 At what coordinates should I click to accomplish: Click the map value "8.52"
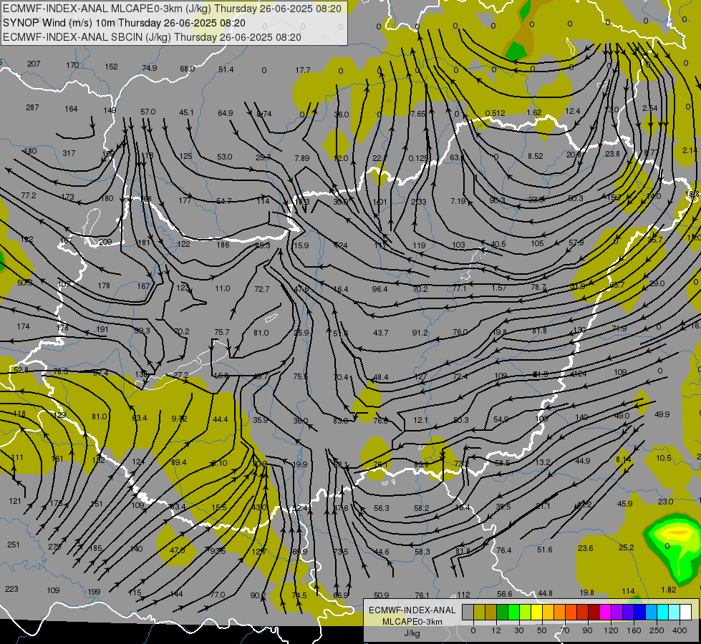point(535,156)
